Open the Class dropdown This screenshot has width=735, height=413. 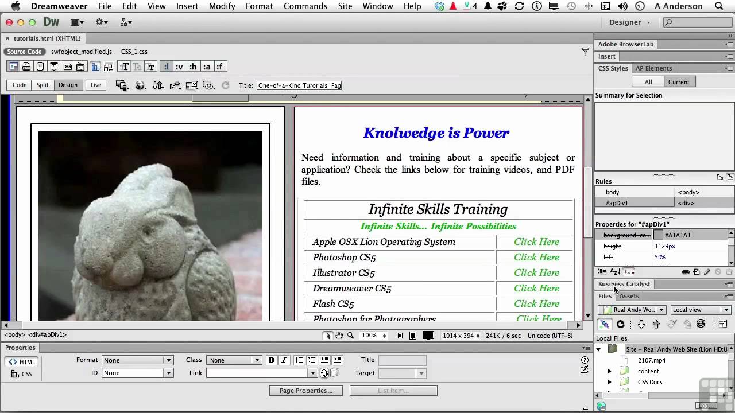(x=234, y=360)
